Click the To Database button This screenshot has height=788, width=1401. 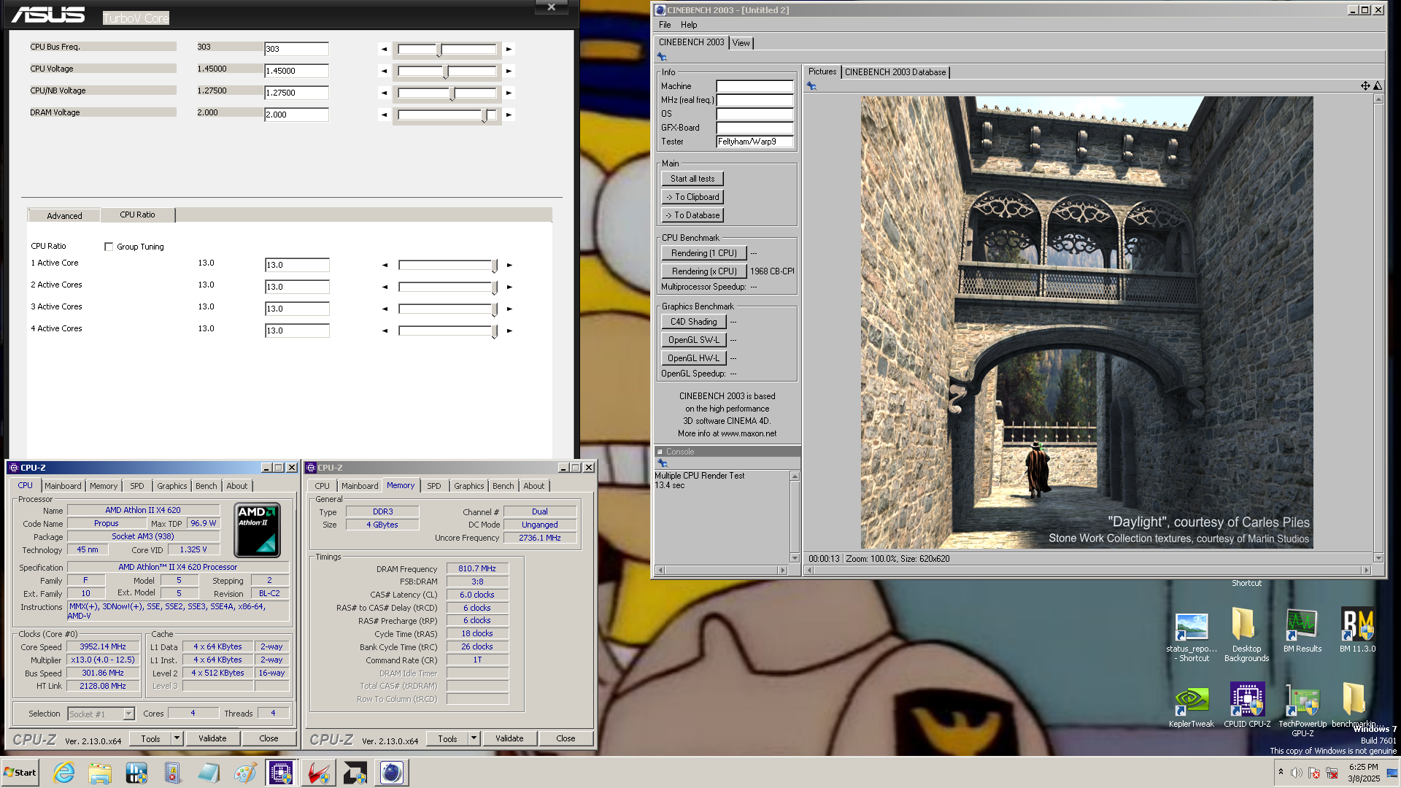(692, 215)
